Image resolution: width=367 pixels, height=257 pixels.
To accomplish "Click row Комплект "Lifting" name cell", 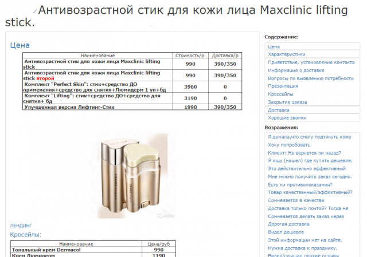I will (98, 98).
